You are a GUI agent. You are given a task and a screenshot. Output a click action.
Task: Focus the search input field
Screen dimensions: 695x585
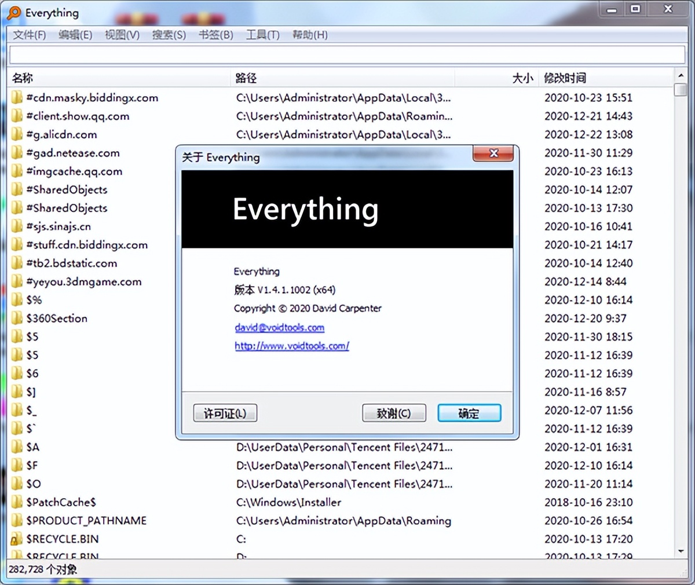(348, 55)
